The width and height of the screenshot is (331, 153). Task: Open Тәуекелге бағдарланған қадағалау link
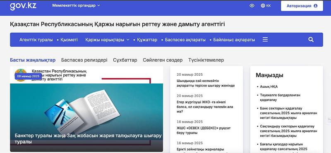(280, 98)
